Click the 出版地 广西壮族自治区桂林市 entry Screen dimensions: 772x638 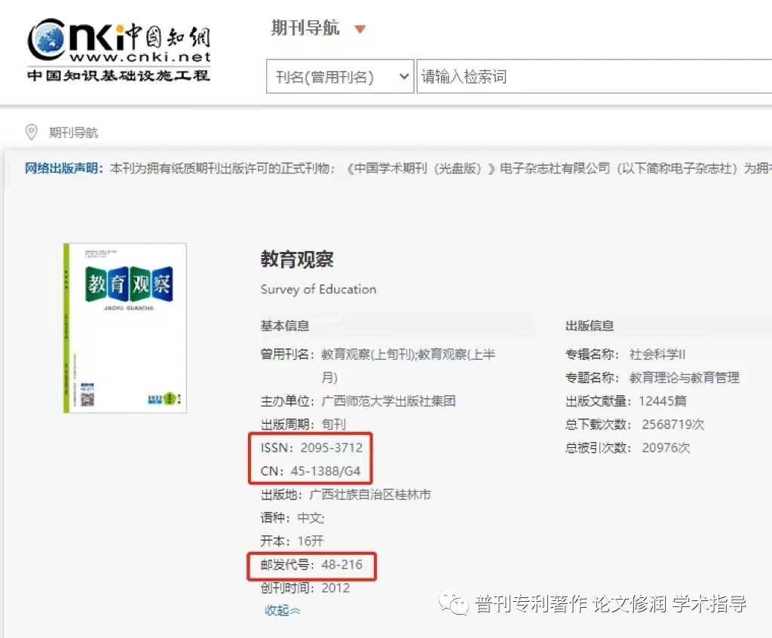345,495
